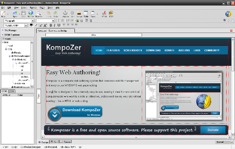This screenshot has height=149, width=235.
Task: Open the text color swatch
Action: [x=32, y=25]
